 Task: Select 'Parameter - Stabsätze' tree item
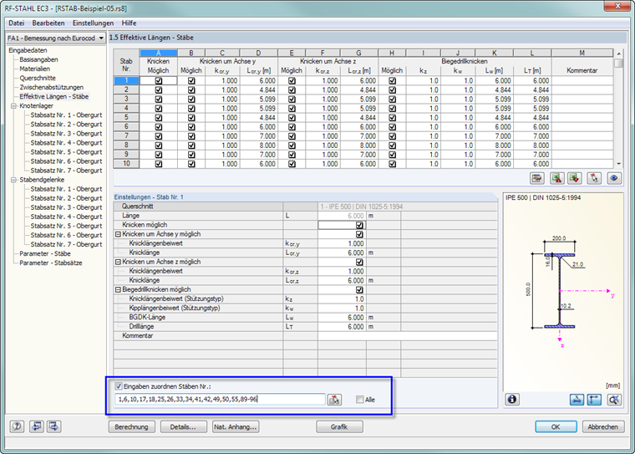click(x=51, y=263)
